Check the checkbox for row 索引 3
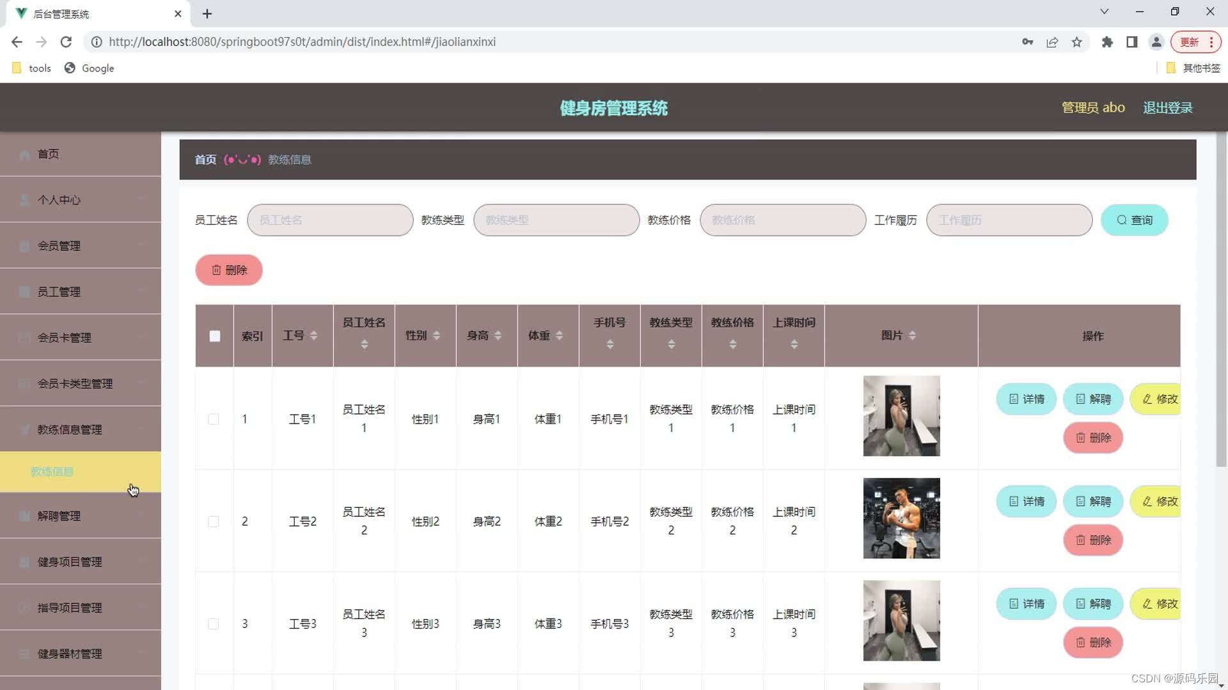Viewport: 1228px width, 690px height. click(x=214, y=624)
